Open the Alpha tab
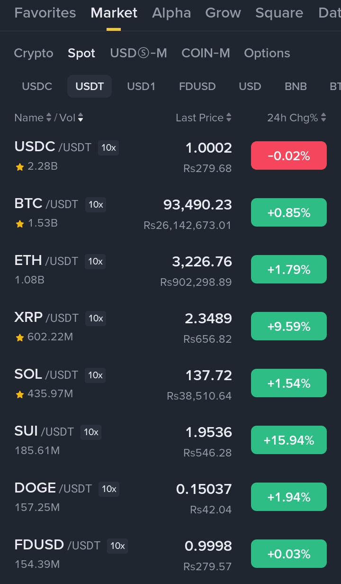Viewport: 341px width, 584px height. (171, 13)
